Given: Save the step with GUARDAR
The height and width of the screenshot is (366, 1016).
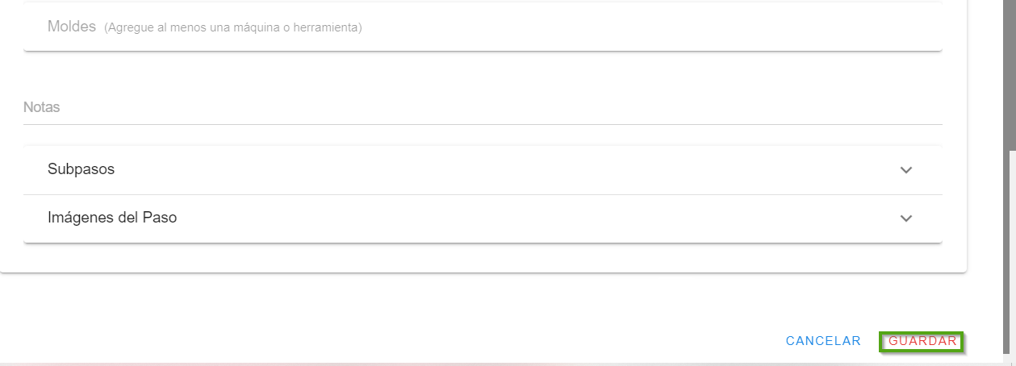Looking at the screenshot, I should (922, 341).
